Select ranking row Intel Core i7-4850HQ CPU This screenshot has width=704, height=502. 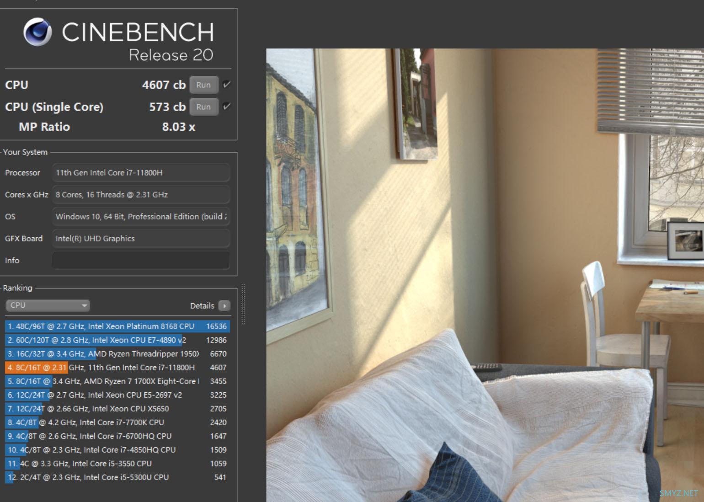pyautogui.click(x=117, y=450)
